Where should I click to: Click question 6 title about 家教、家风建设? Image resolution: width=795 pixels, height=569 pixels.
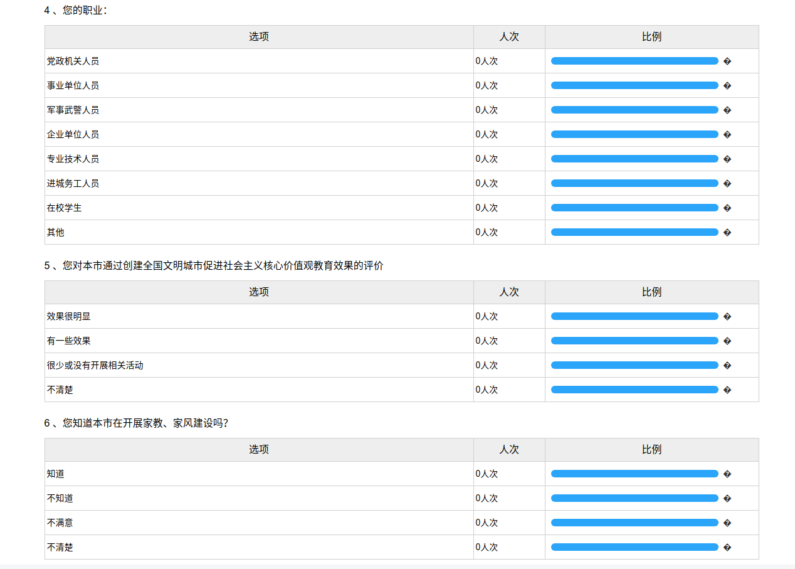tap(136, 423)
